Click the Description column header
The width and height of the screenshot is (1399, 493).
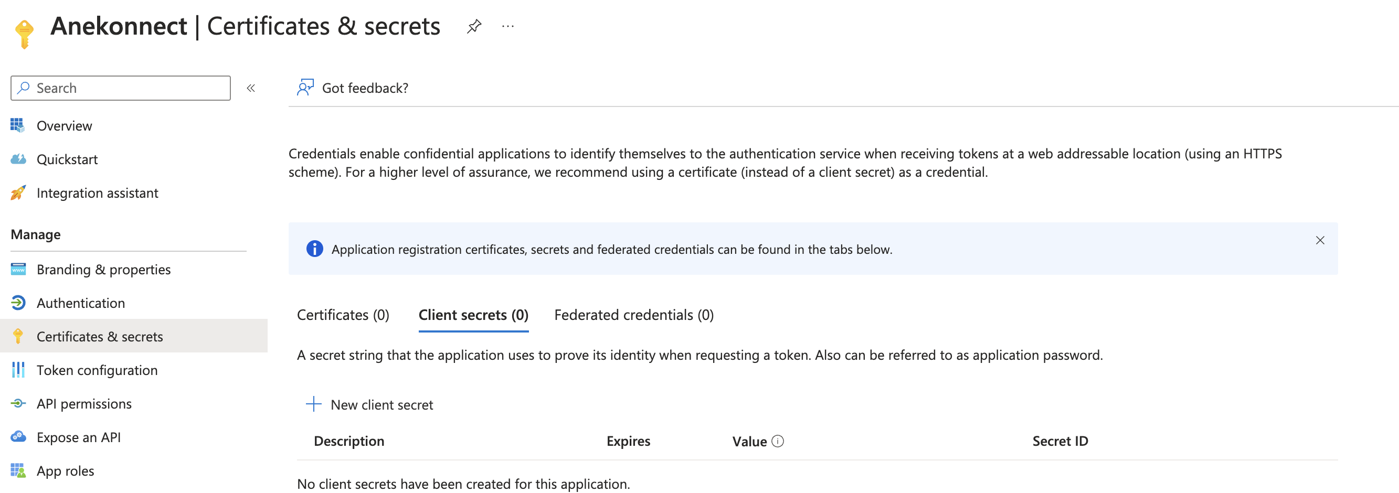[349, 442]
